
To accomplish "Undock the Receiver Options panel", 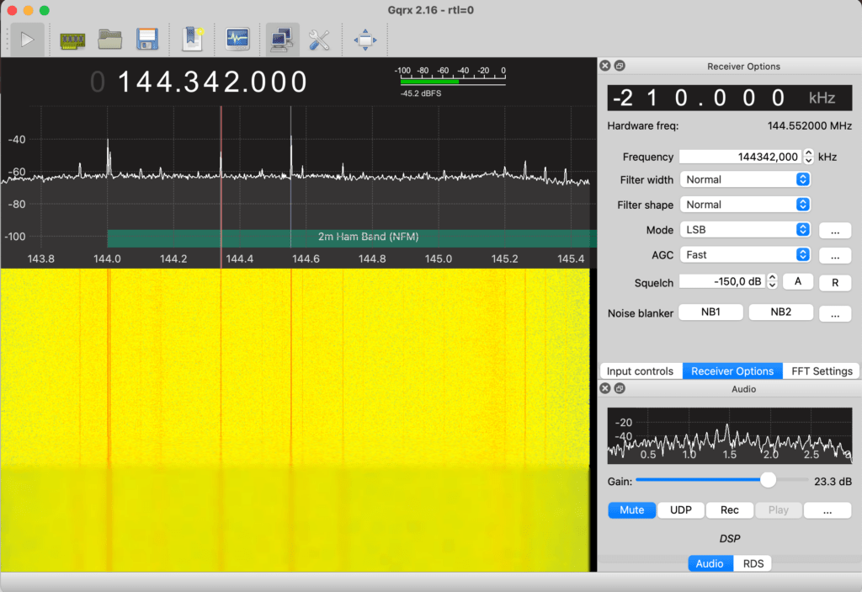I will click(620, 66).
